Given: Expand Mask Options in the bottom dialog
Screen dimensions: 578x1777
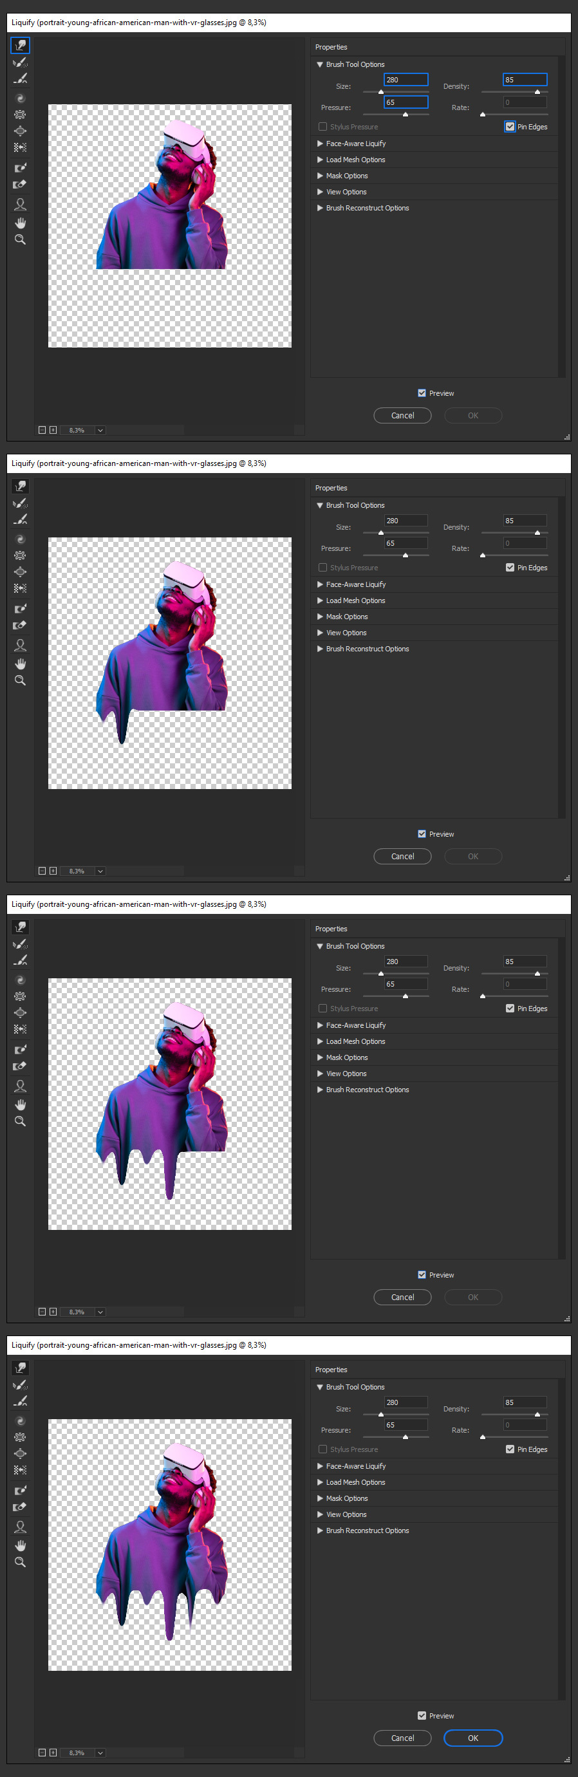Looking at the screenshot, I should (320, 1498).
